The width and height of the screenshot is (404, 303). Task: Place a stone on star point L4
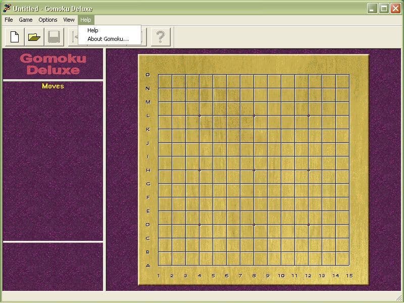[199, 116]
